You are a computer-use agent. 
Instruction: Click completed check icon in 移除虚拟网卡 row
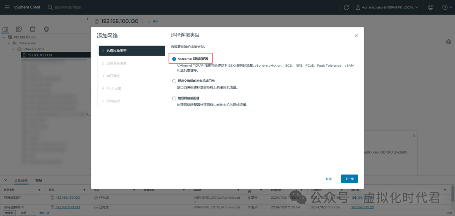[96, 207]
